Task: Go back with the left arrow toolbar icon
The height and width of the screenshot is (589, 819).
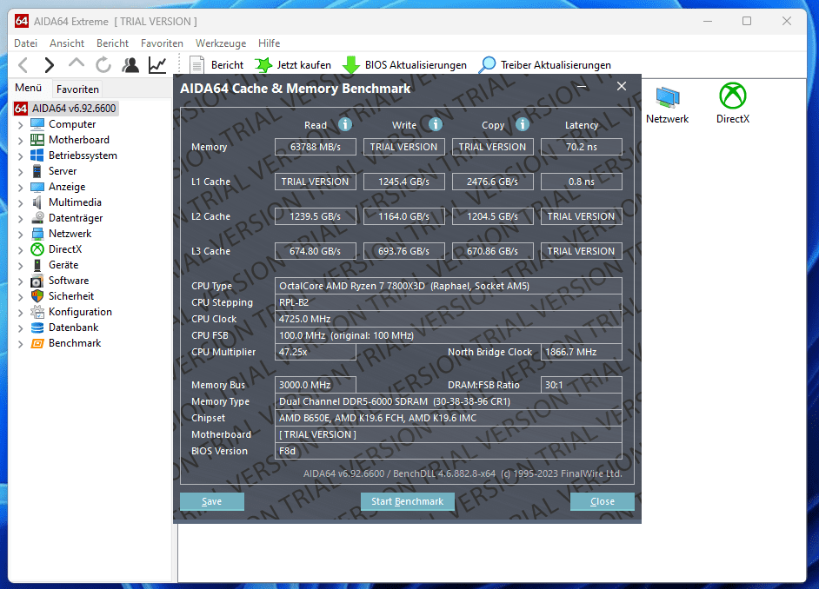Action: tap(23, 65)
